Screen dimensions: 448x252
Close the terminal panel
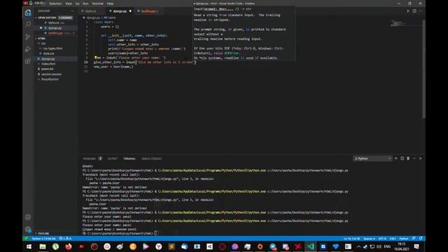tap(420, 158)
